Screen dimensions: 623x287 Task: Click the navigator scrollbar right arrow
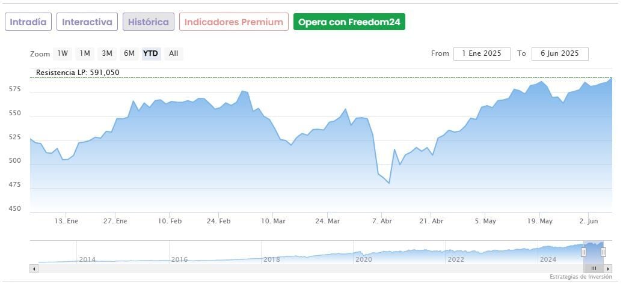[607, 269]
